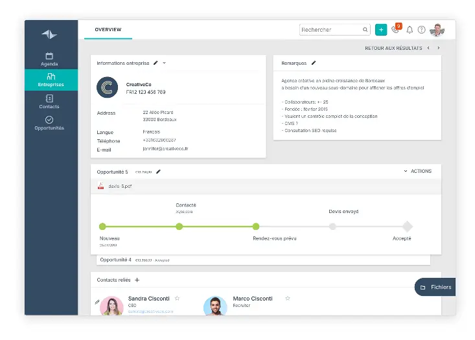The image size is (475, 340).
Task: Click the CreativeCo company logo
Action: [107, 87]
